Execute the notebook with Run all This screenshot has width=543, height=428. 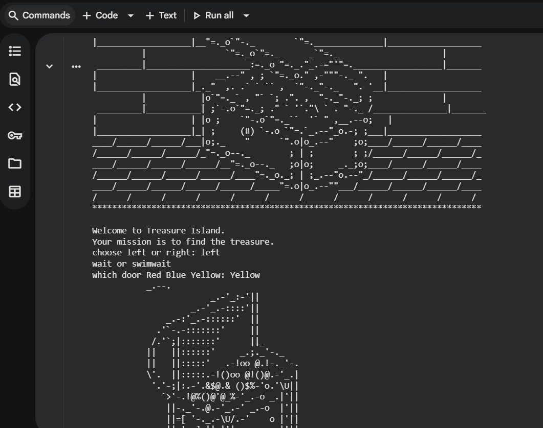tap(215, 15)
